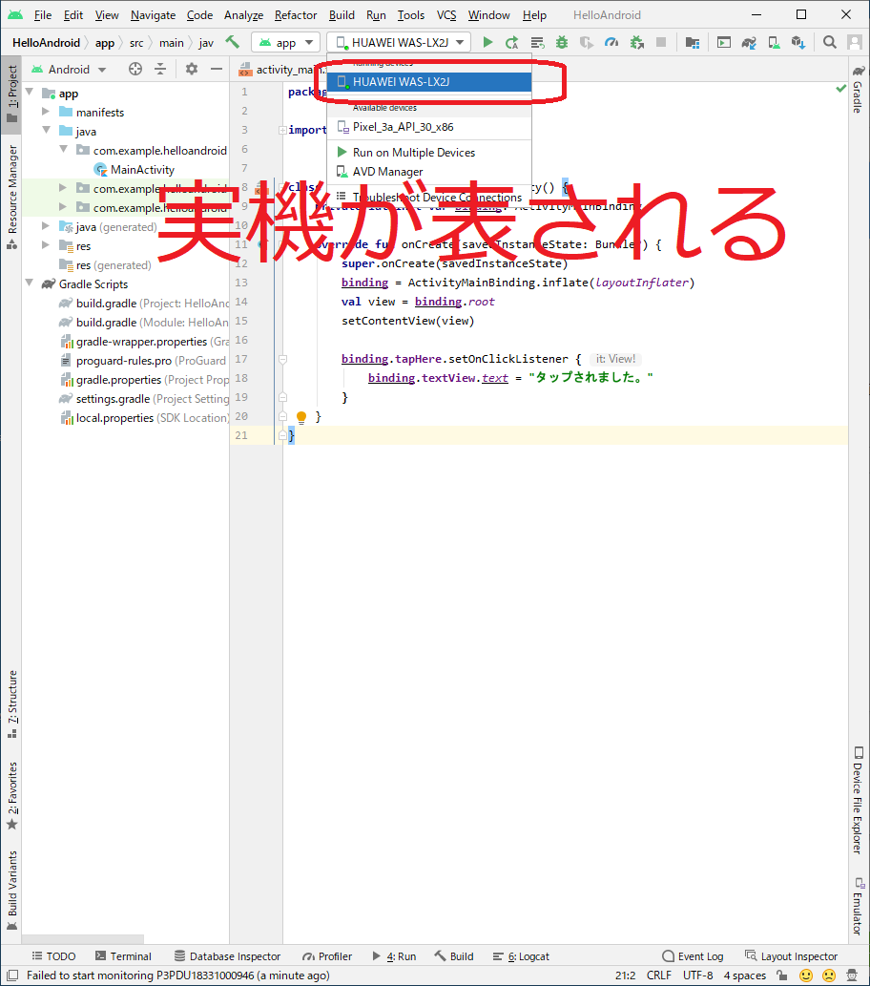The width and height of the screenshot is (870, 986).
Task: Collapse the Gradle Scripts tree node
Action: point(30,283)
